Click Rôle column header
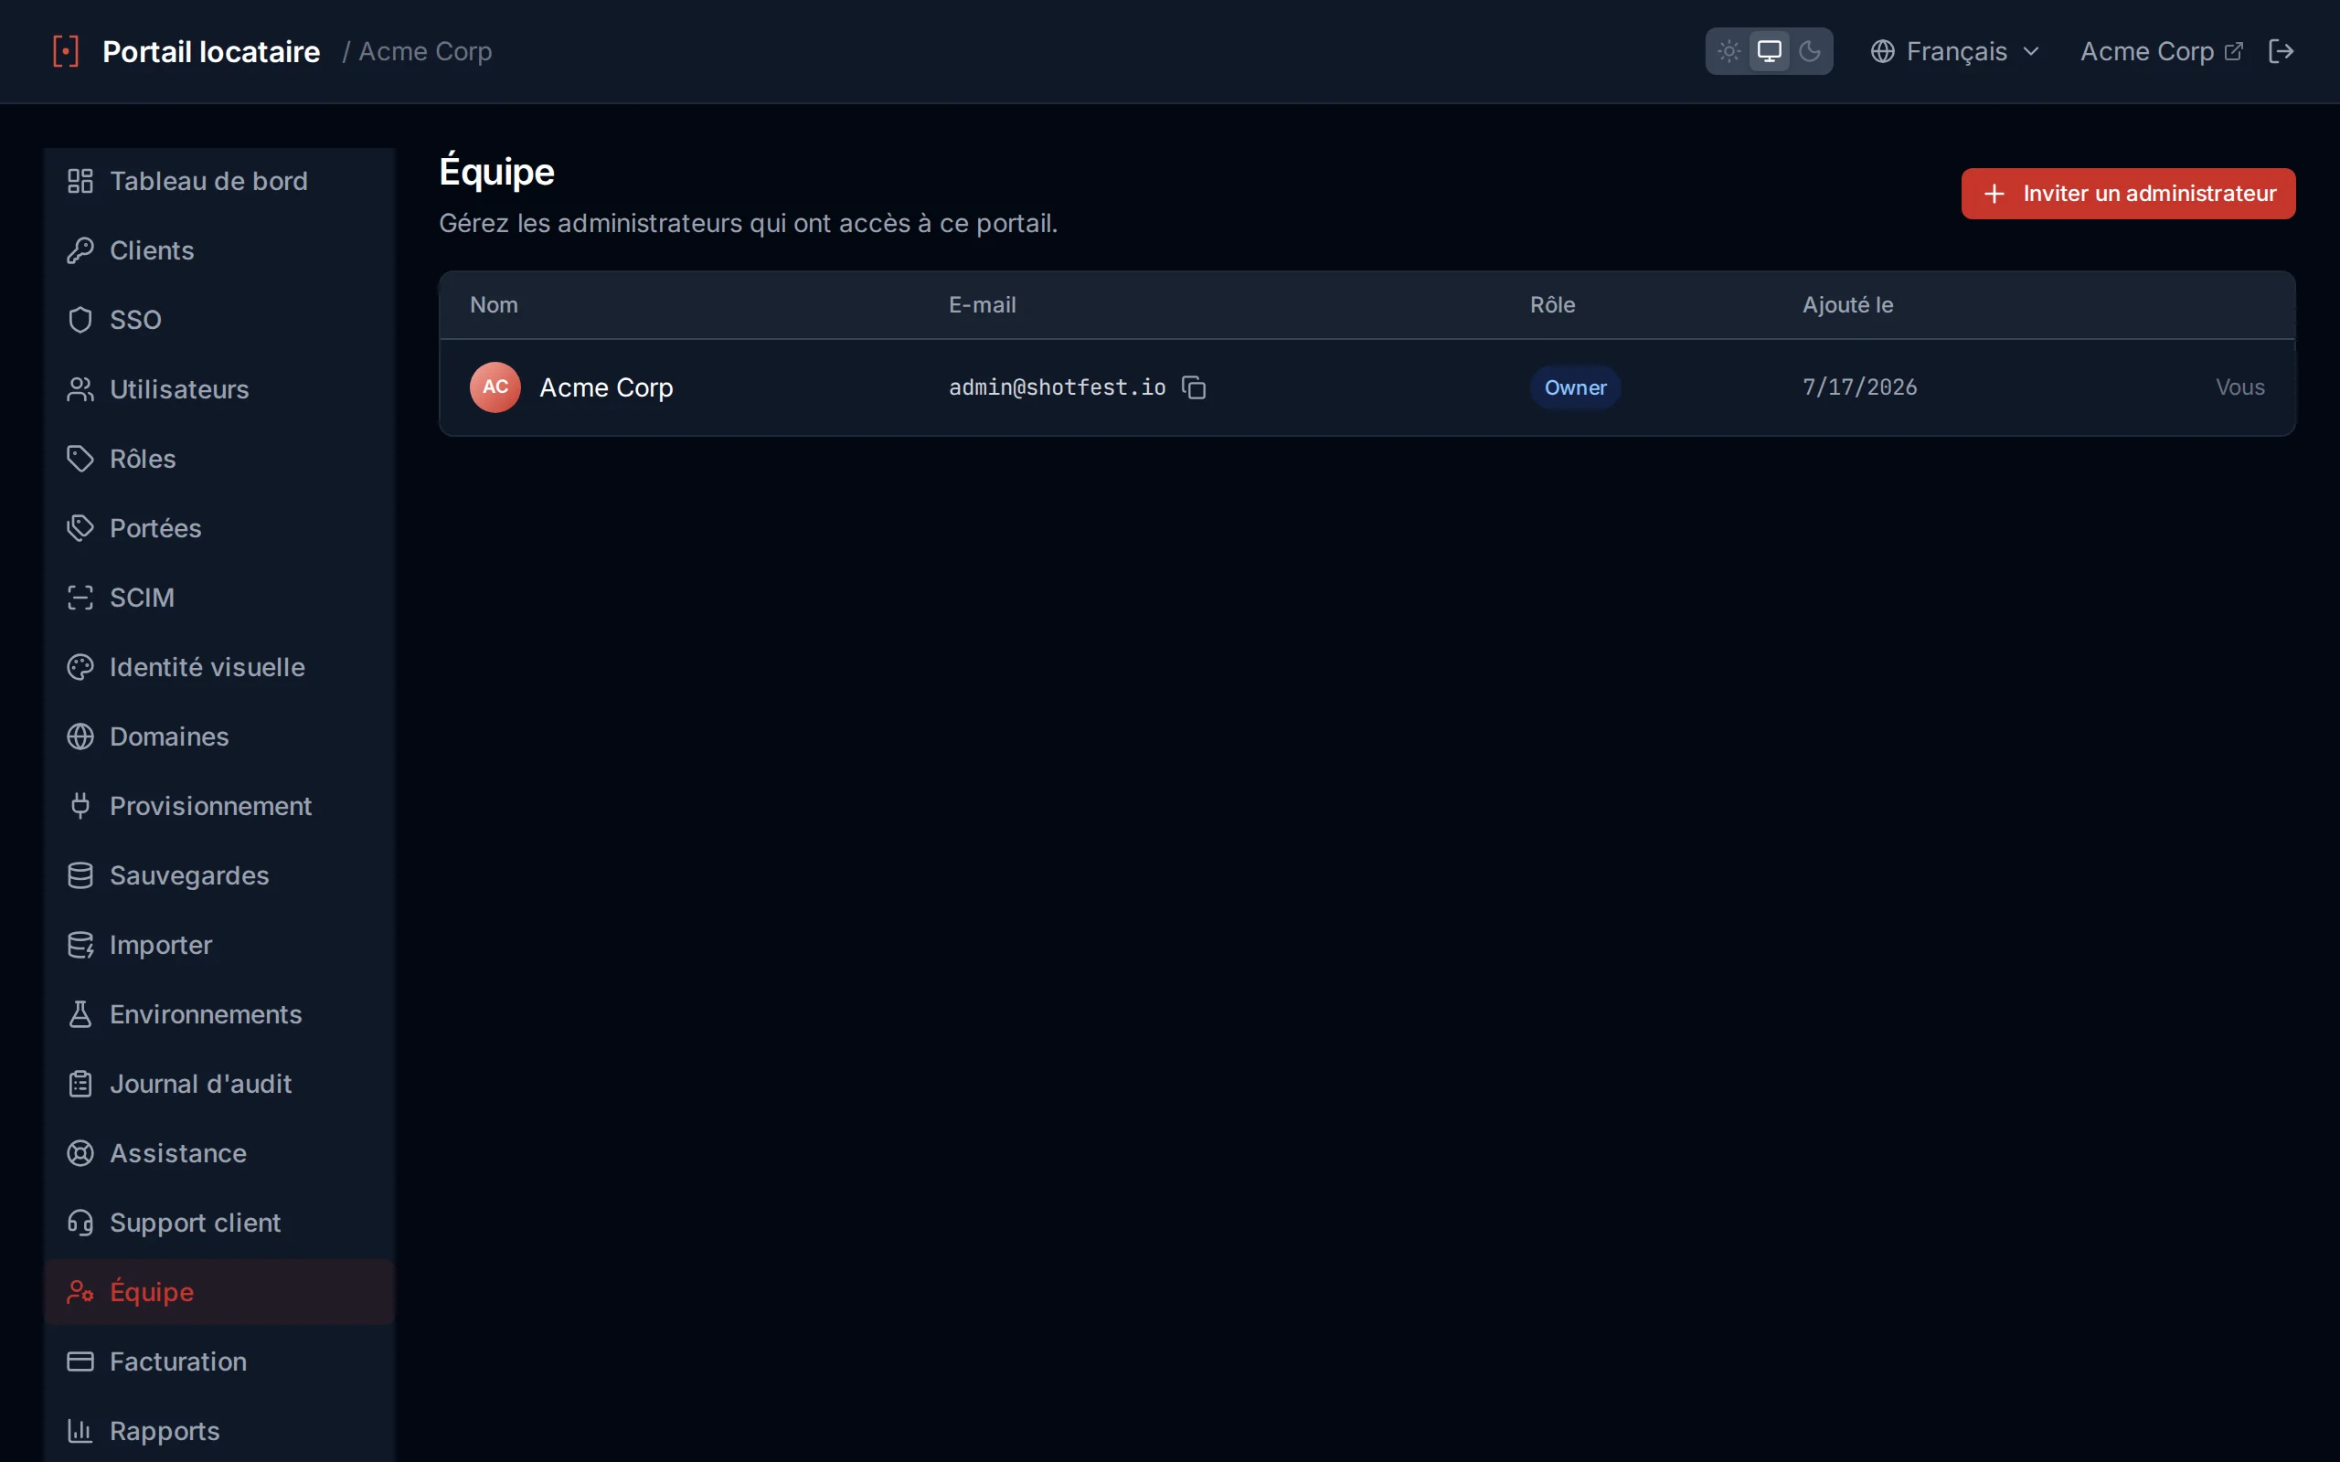 (1553, 304)
